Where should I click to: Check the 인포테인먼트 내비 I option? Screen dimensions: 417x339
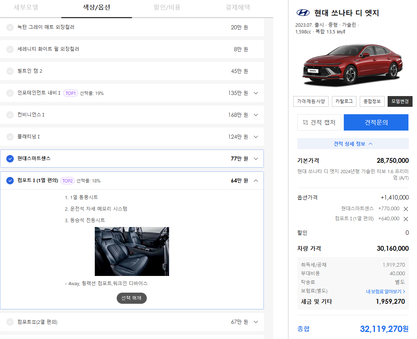[x=10, y=93]
